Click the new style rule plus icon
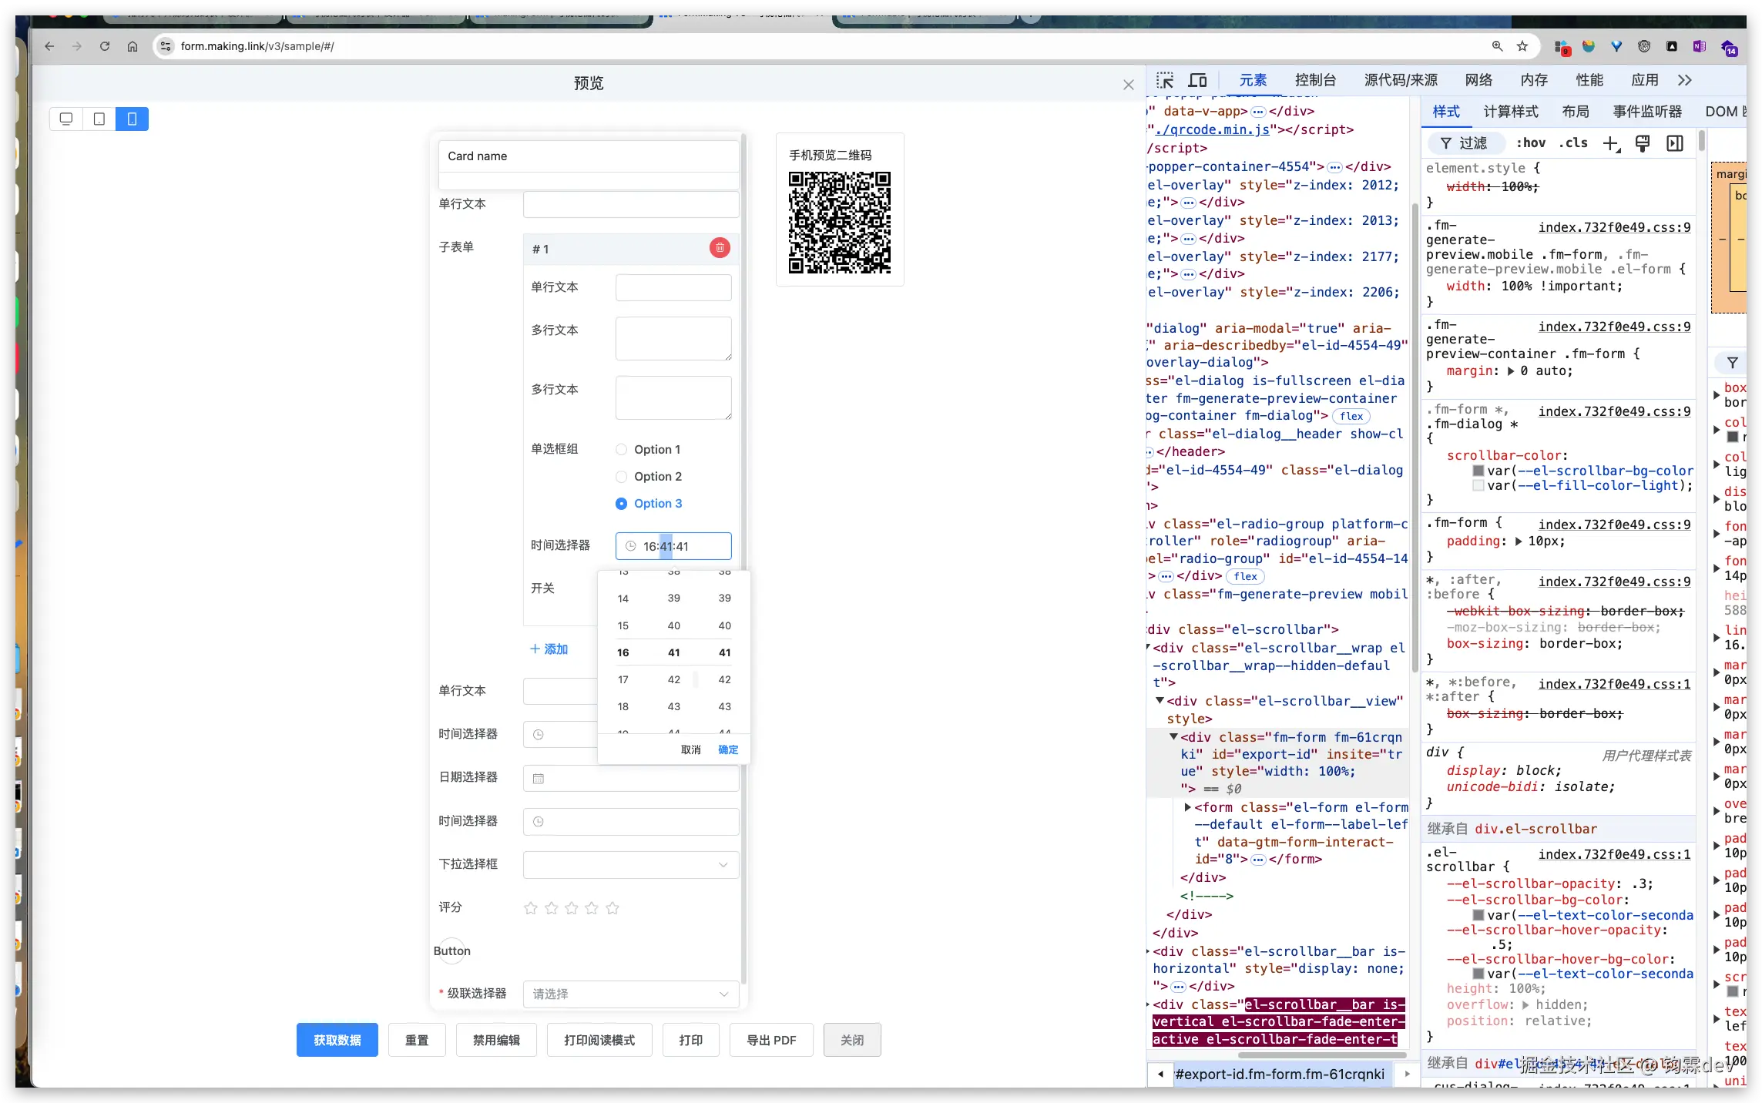1762x1103 pixels. click(1611, 143)
